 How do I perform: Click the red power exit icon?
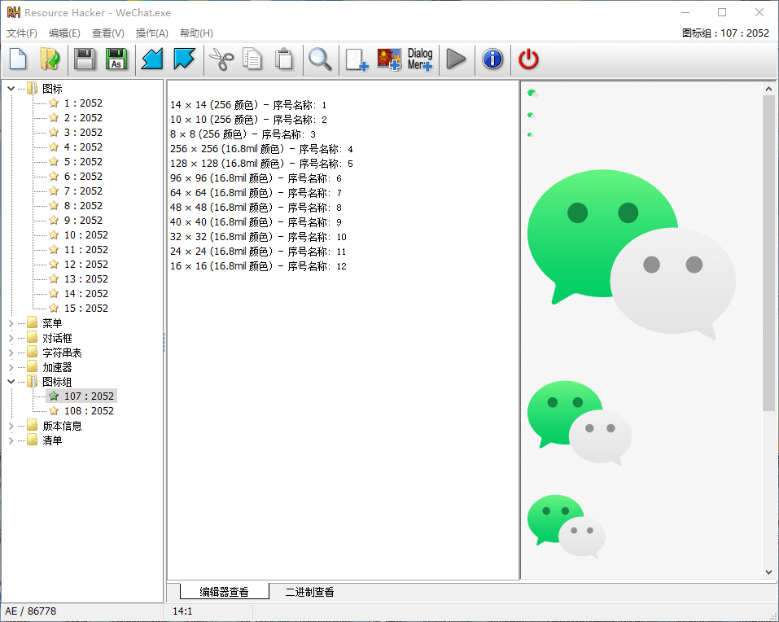529,59
